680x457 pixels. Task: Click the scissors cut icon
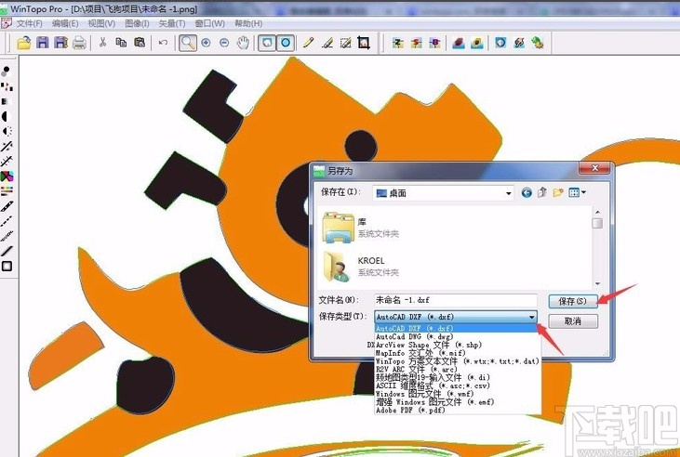pyautogui.click(x=102, y=42)
